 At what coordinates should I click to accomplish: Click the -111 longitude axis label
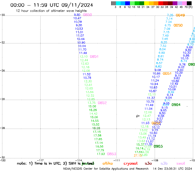tap(117, 160)
